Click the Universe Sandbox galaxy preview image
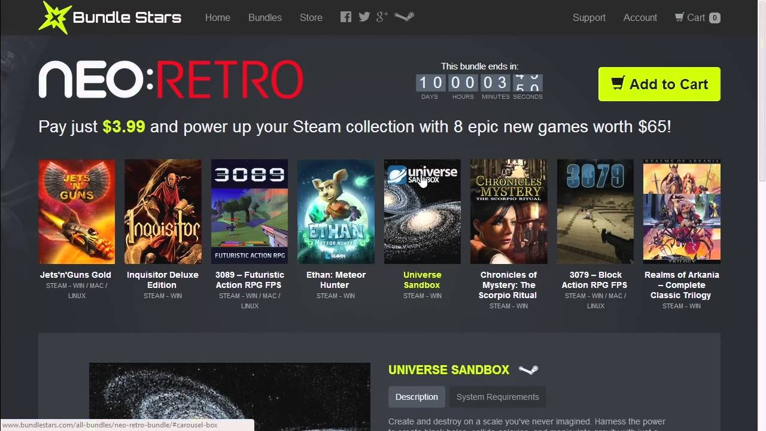 230,396
